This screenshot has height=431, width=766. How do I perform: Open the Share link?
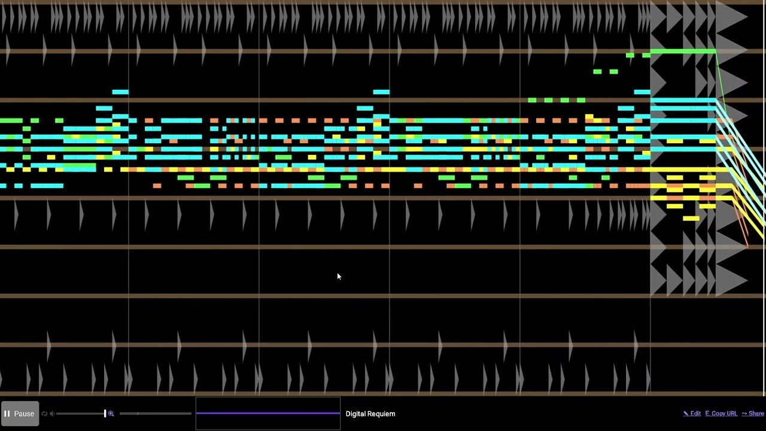pyautogui.click(x=753, y=414)
